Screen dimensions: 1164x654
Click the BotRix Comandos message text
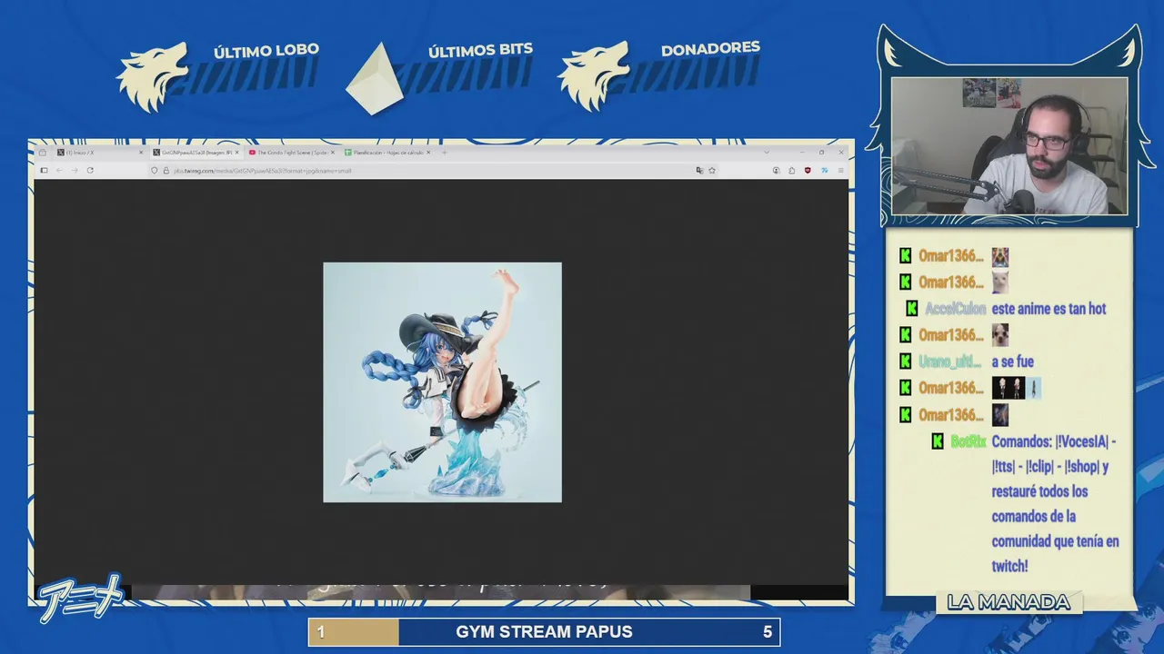tap(1055, 504)
